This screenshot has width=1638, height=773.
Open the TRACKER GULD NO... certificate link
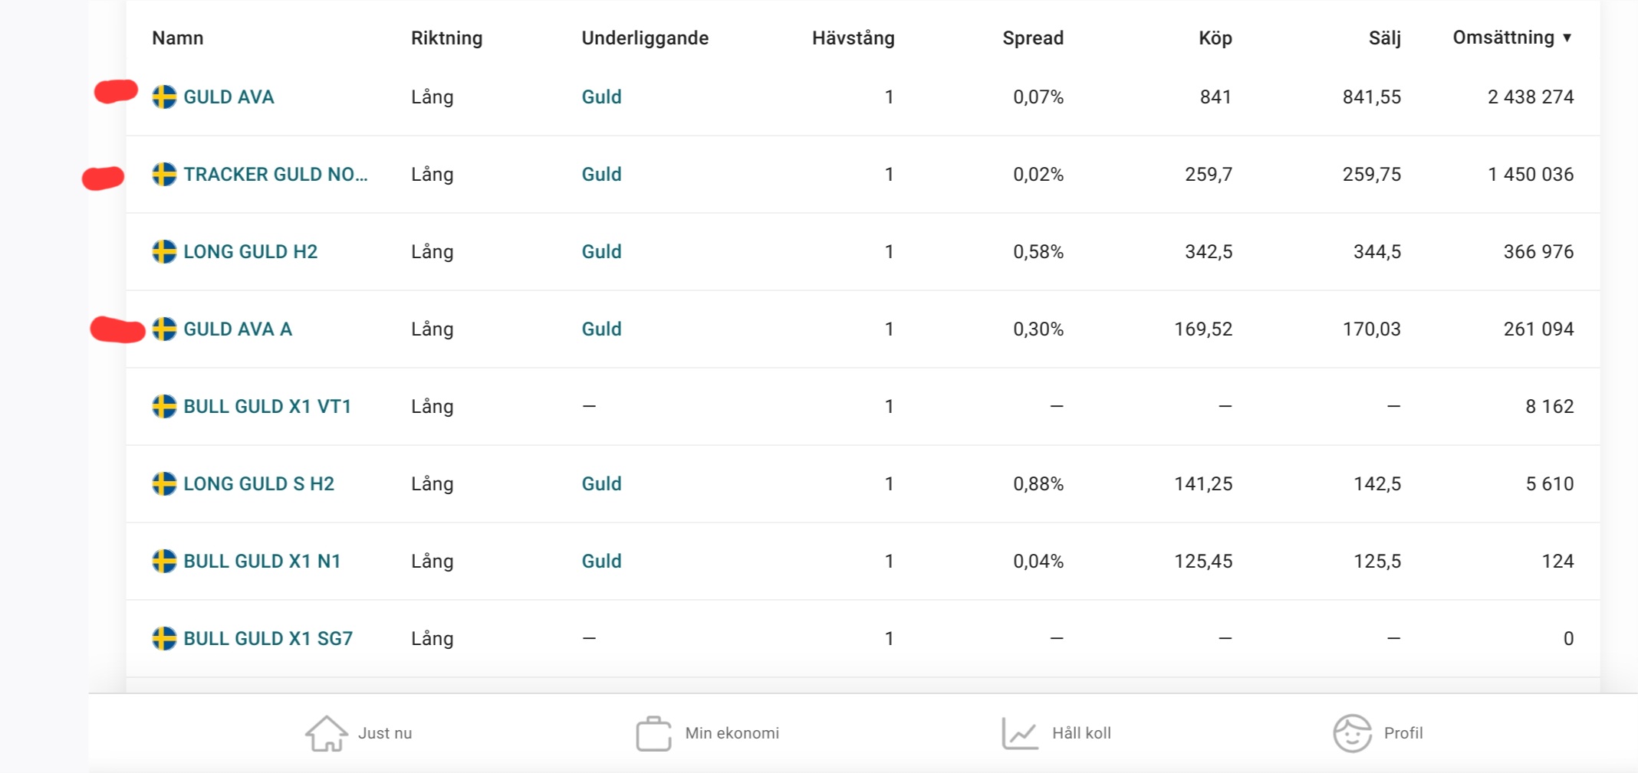pos(275,175)
